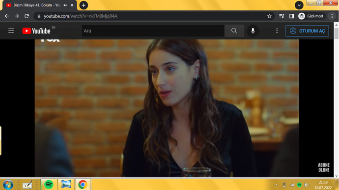Bookmark this page with the star icon
Viewport: 339px width, 190px height.
pos(269,16)
